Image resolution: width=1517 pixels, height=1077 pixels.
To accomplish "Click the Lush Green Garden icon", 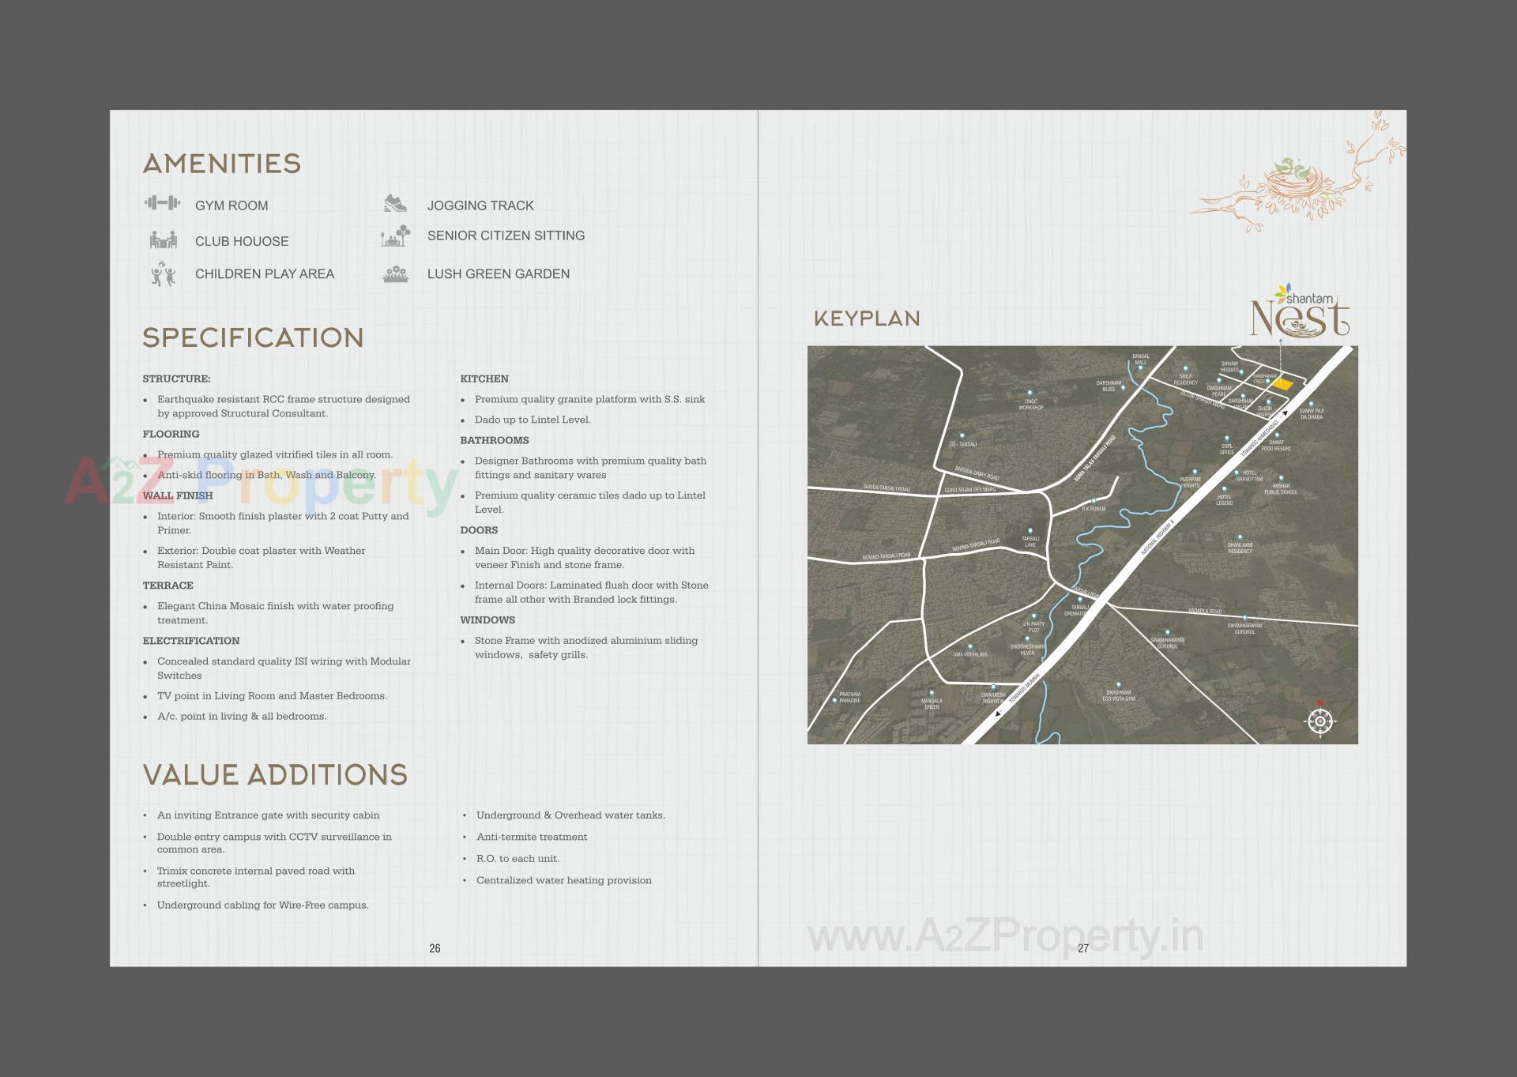I will [396, 272].
